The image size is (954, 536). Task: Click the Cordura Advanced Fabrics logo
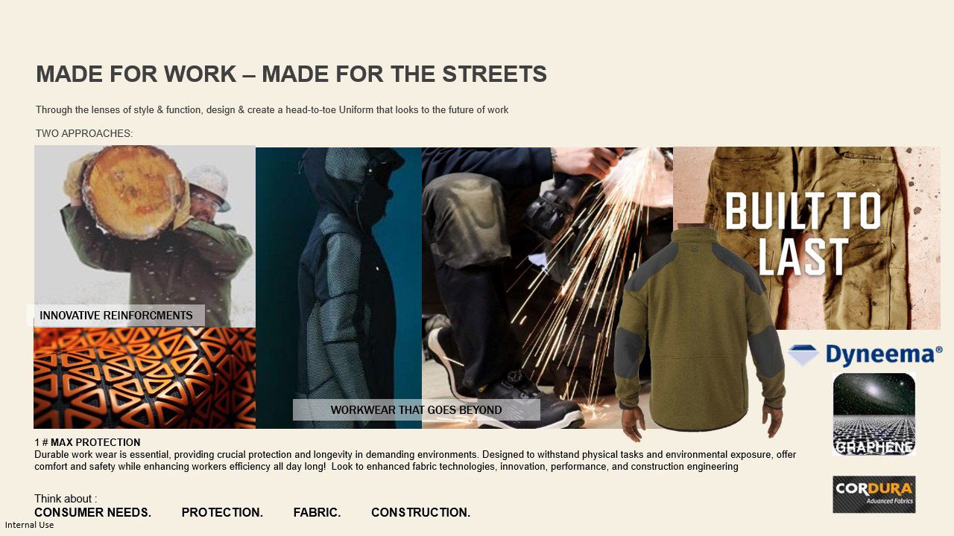[874, 494]
